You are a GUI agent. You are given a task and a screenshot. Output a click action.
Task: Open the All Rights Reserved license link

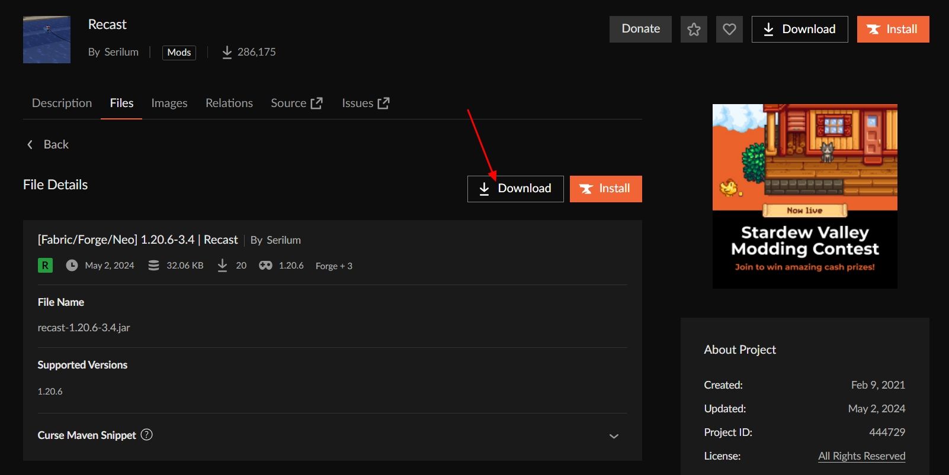tap(861, 456)
